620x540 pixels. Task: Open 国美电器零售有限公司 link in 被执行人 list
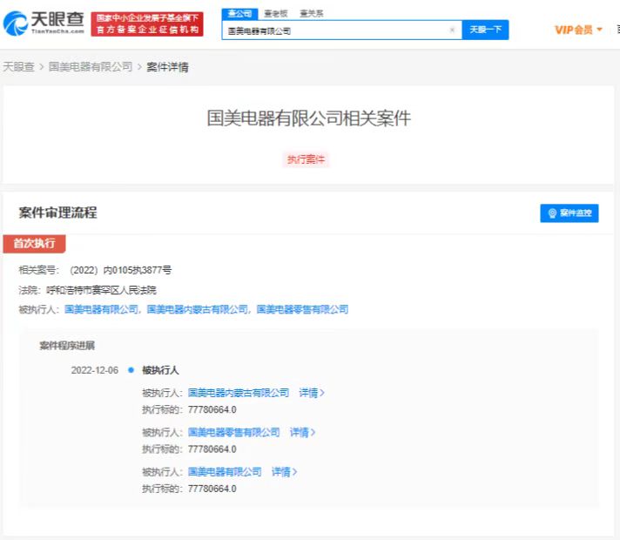coord(302,309)
